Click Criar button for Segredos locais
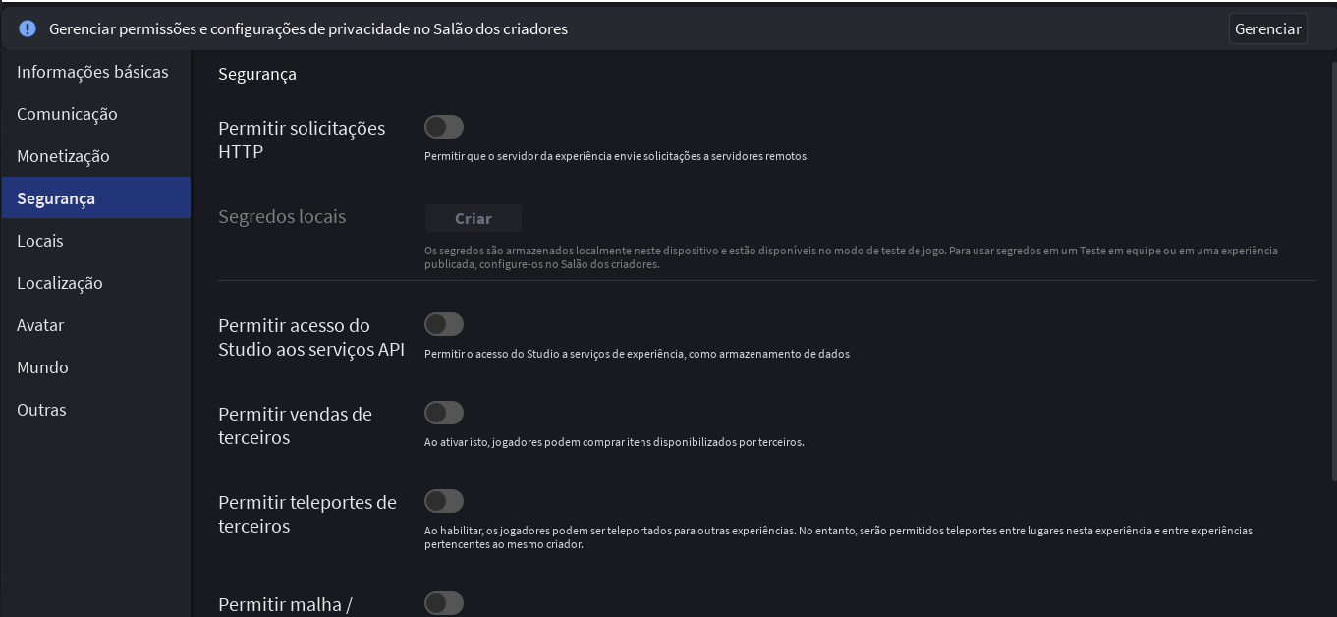Screen dimensions: 1337x617 click(474, 218)
